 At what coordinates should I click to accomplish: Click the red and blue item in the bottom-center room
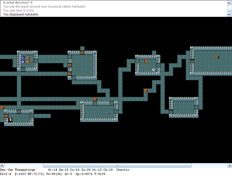click(108, 113)
